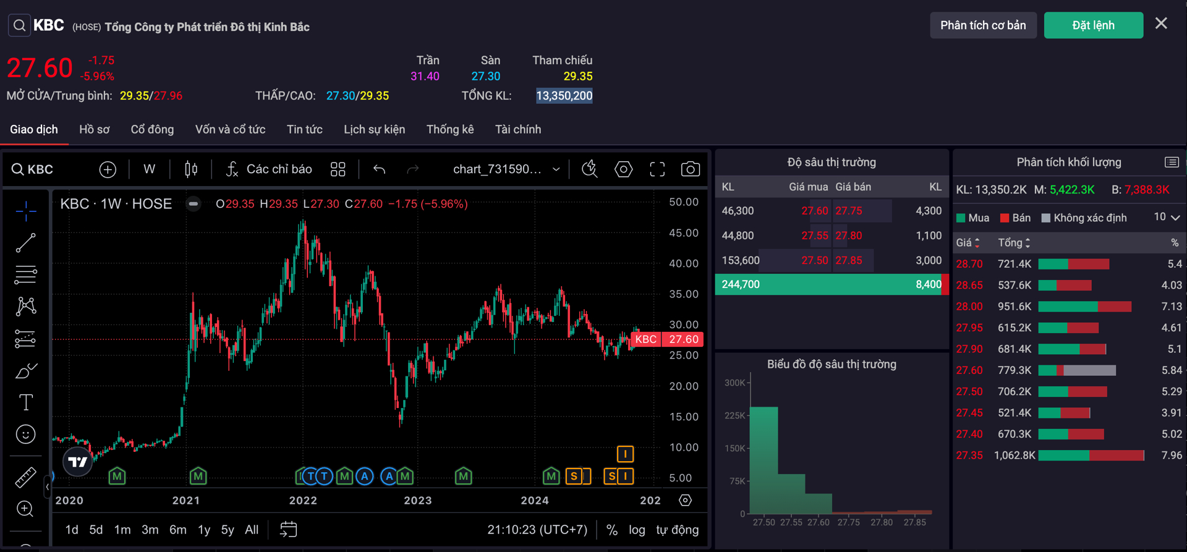Click the green 244,700 buy depth bar
Viewport: 1187px width, 552px height.
pos(828,284)
